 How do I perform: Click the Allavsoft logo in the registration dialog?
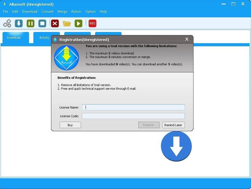click(66, 58)
